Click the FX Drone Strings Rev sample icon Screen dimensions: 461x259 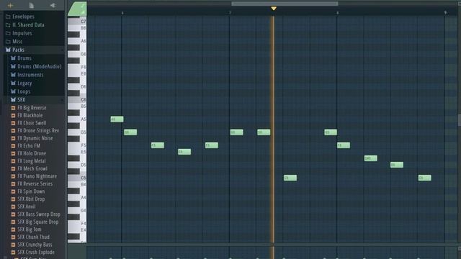[x=13, y=131]
